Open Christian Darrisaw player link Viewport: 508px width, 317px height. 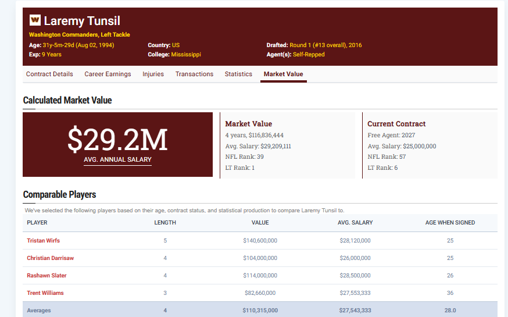pos(50,258)
